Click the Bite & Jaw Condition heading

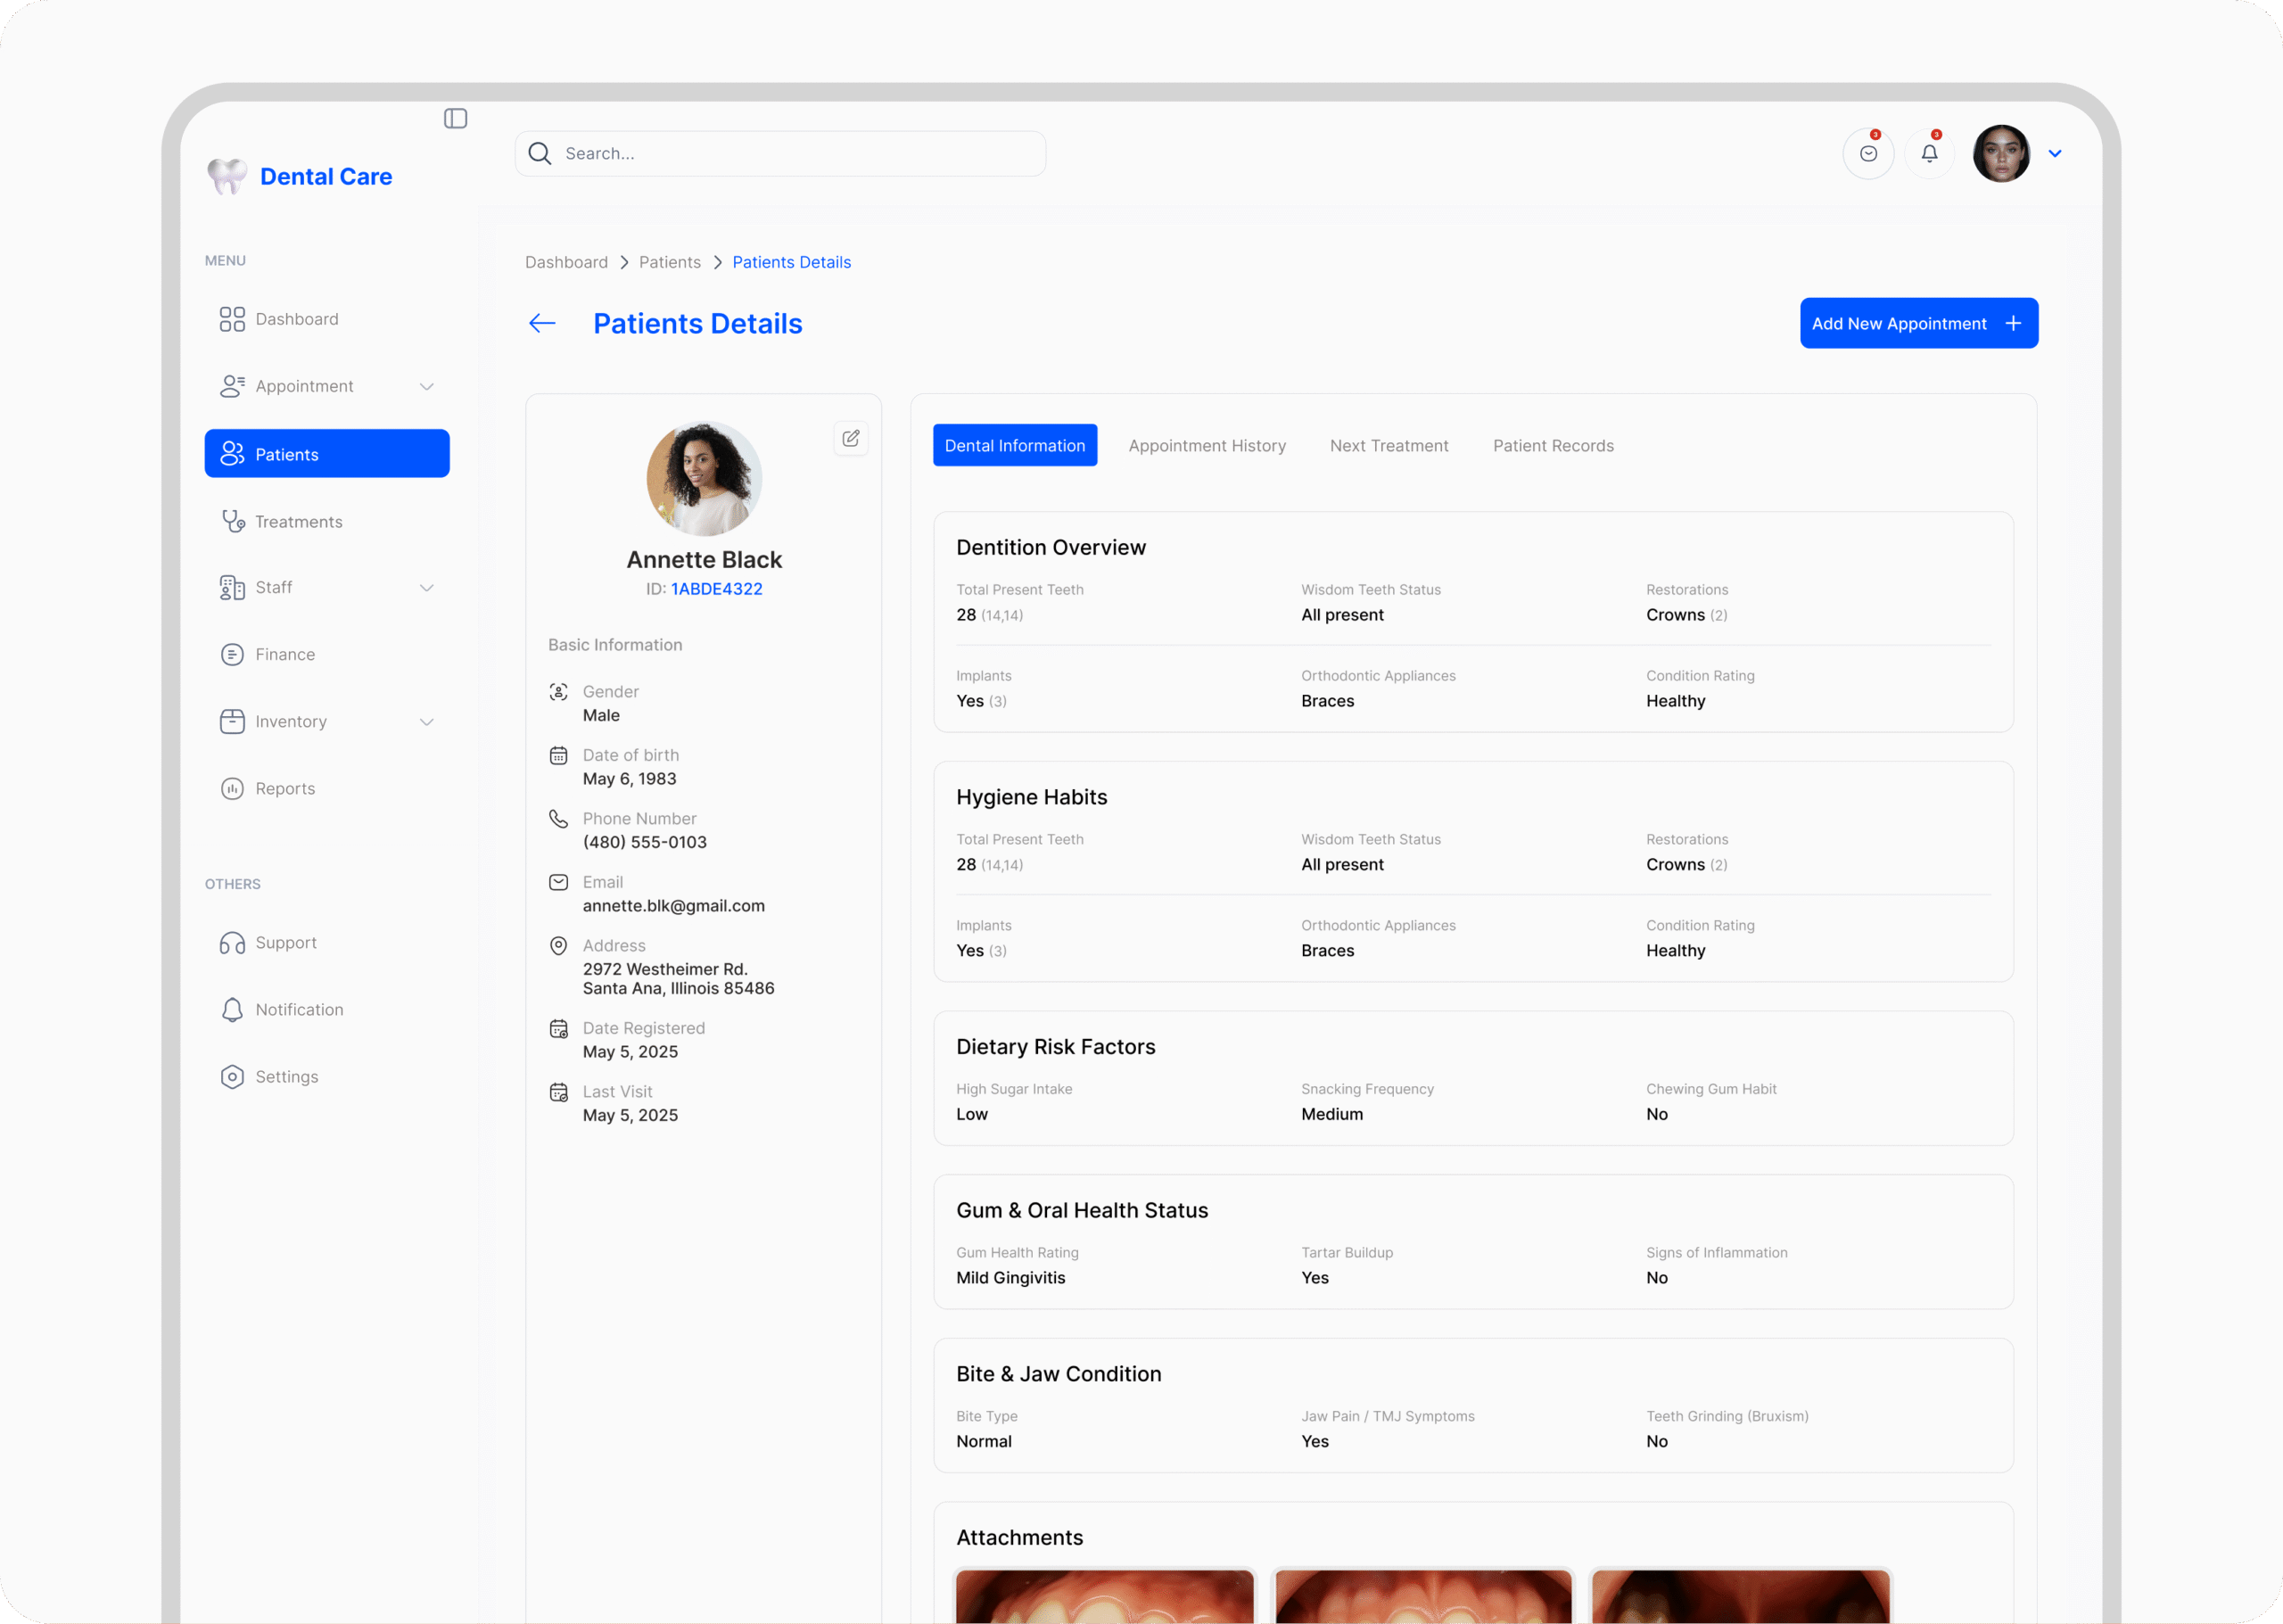(1059, 1373)
